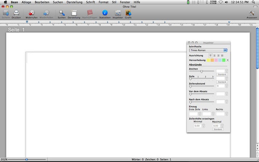Screen dimensions: 259x162
Task: Click the Vor dem Absatz stepper
Action: [227, 94]
